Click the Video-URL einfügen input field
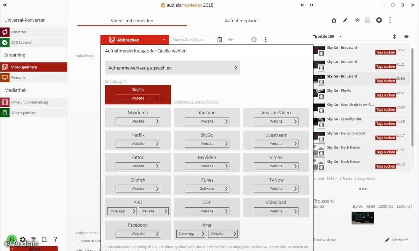 [194, 40]
